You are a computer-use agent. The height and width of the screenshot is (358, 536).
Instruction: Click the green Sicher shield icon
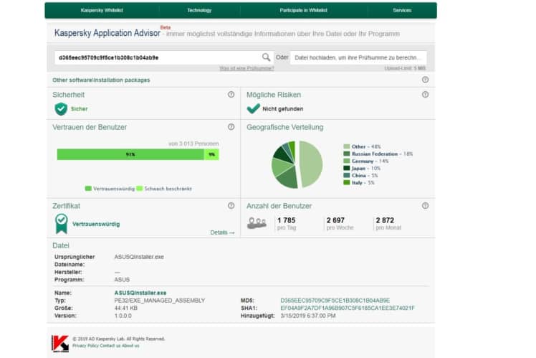coord(61,109)
